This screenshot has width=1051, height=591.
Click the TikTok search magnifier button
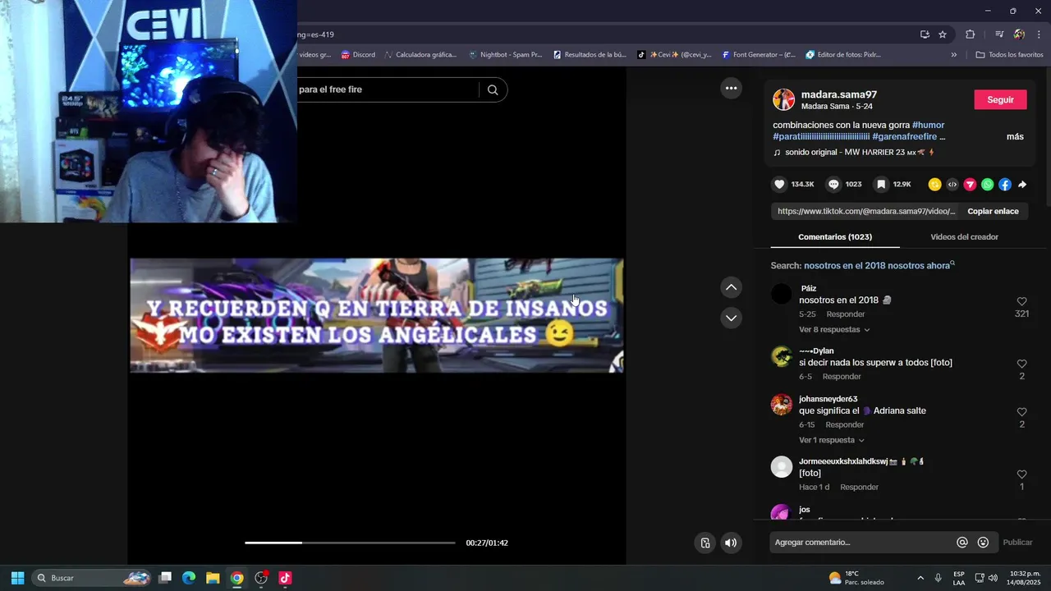pyautogui.click(x=493, y=90)
